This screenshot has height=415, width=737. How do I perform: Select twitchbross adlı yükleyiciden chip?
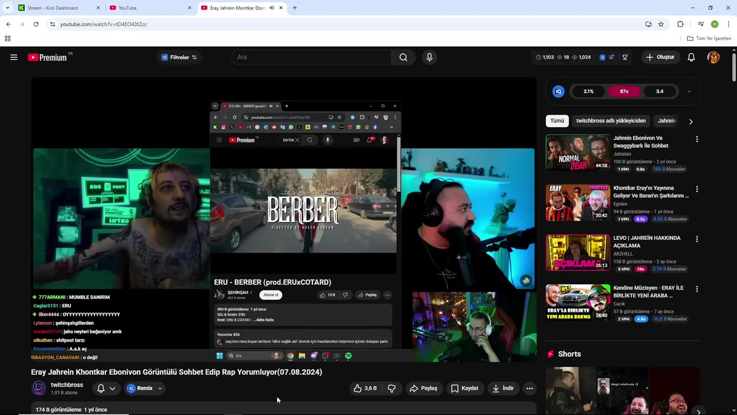pyautogui.click(x=611, y=121)
